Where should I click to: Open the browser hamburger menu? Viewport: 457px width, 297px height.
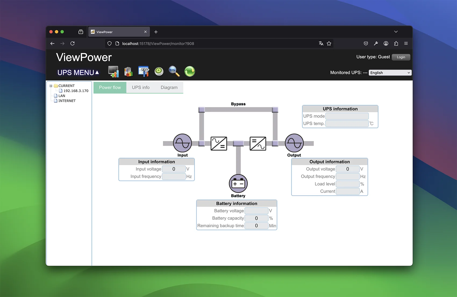(406, 44)
